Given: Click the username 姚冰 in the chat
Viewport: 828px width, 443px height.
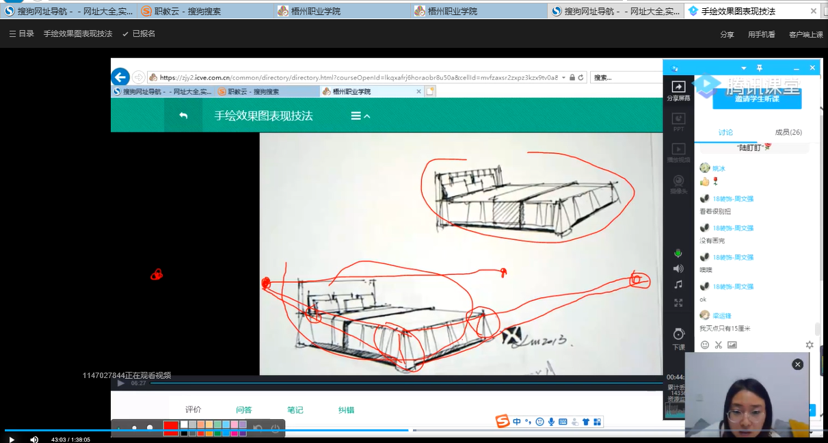Looking at the screenshot, I should click(x=719, y=168).
